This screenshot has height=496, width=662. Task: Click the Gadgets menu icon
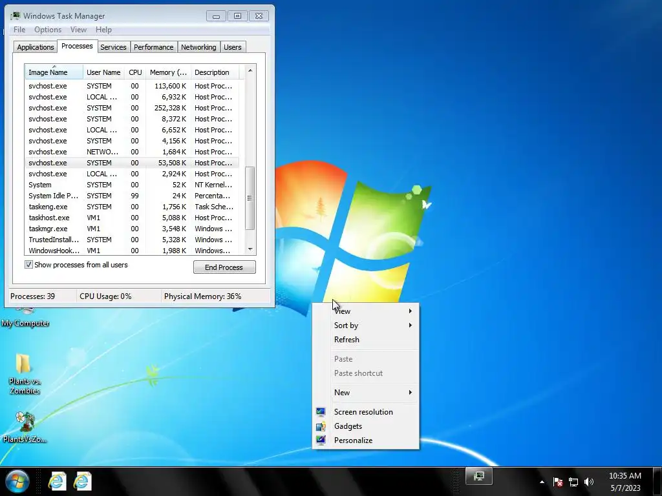pyautogui.click(x=321, y=426)
